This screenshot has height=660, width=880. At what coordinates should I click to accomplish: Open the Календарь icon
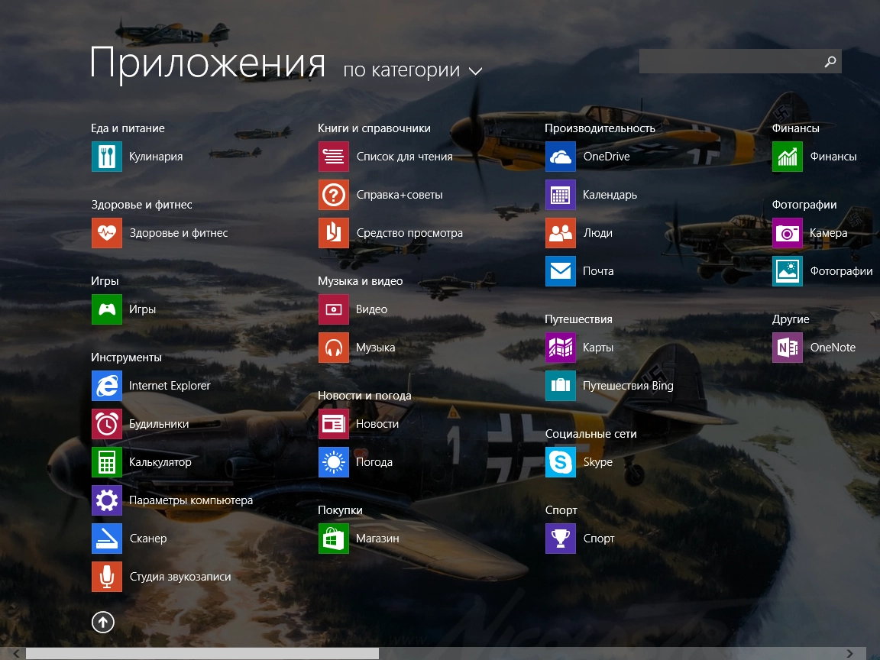[561, 195]
